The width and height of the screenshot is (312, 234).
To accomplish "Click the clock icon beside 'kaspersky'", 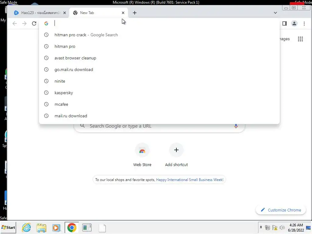I will point(46,93).
